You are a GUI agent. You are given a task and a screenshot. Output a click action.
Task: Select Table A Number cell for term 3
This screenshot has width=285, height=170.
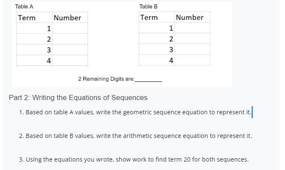pyautogui.click(x=70, y=50)
